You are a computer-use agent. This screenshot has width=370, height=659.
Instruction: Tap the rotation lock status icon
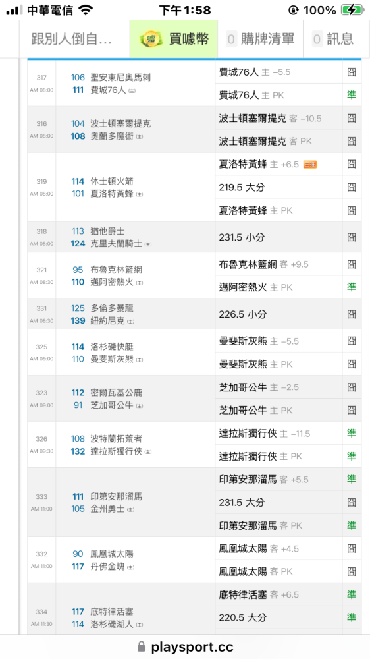293,10
